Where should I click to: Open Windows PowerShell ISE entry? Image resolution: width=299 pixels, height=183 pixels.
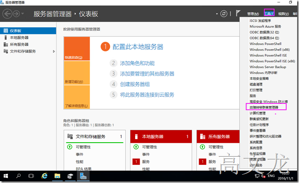tap(268, 55)
